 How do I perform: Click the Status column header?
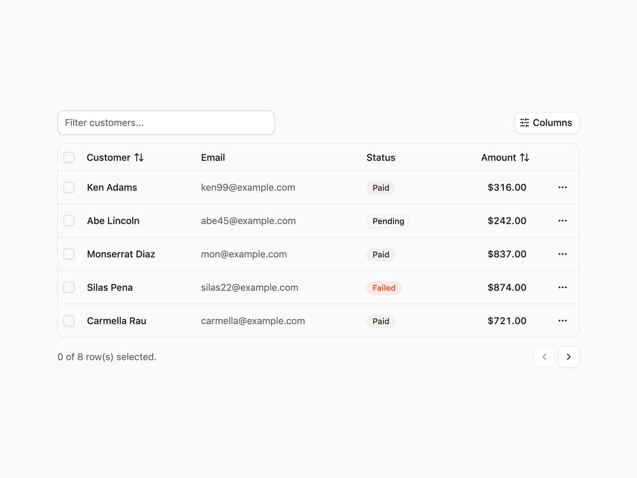point(380,158)
